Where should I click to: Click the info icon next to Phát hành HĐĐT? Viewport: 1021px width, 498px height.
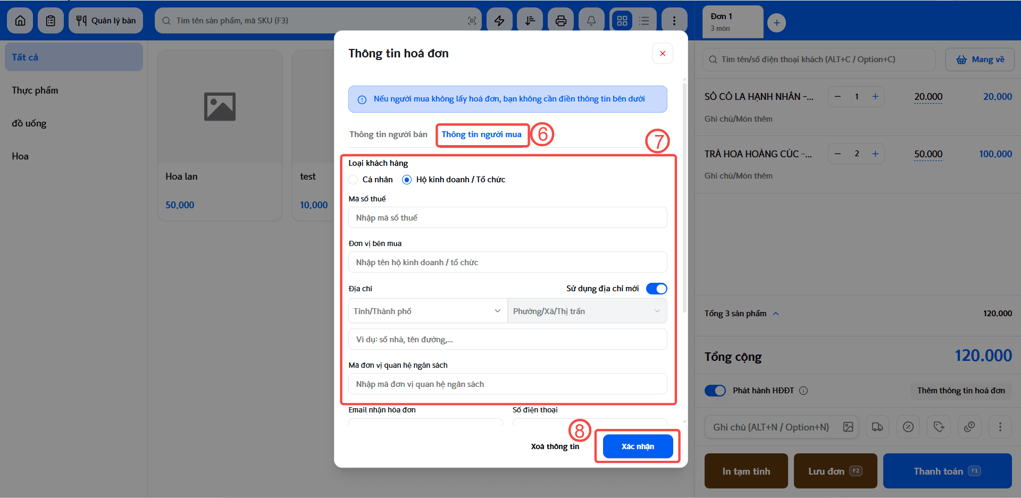click(804, 391)
